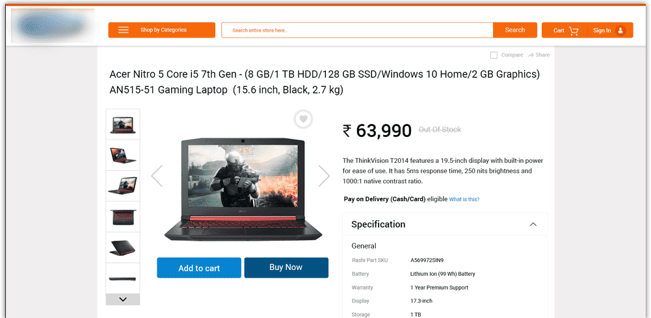
Task: Open the hamburger menu icon
Action: tap(124, 30)
